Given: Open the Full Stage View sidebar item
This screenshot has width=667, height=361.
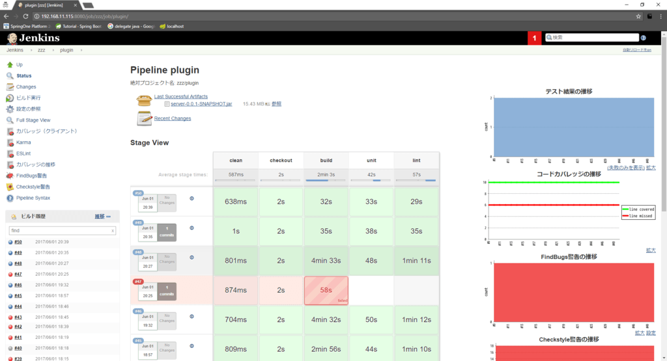Looking at the screenshot, I should coord(33,120).
